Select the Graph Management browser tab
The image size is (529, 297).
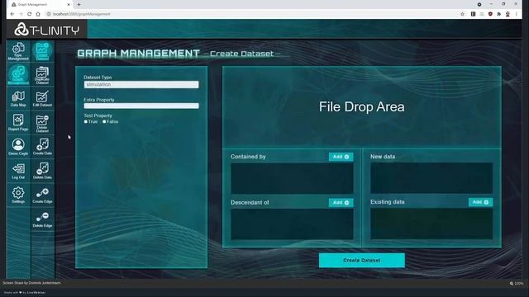[x=41, y=4]
